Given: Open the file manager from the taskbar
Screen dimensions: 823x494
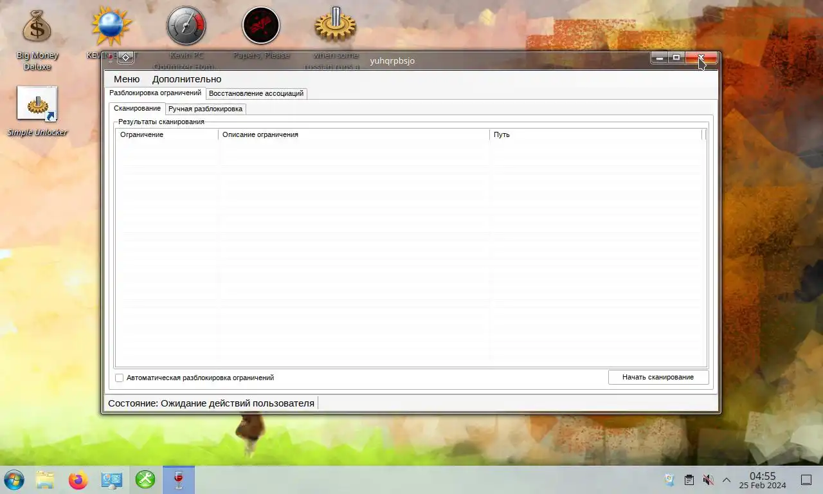Looking at the screenshot, I should [x=44, y=480].
